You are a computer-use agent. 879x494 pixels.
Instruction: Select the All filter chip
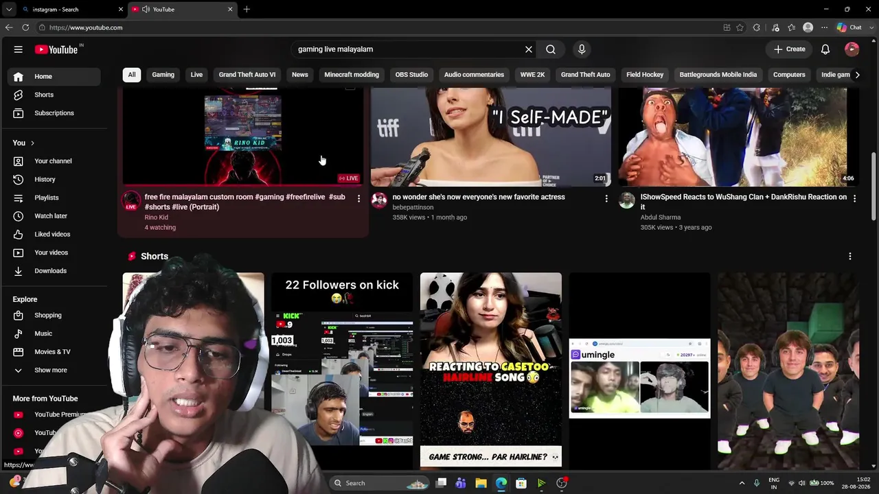pos(132,75)
